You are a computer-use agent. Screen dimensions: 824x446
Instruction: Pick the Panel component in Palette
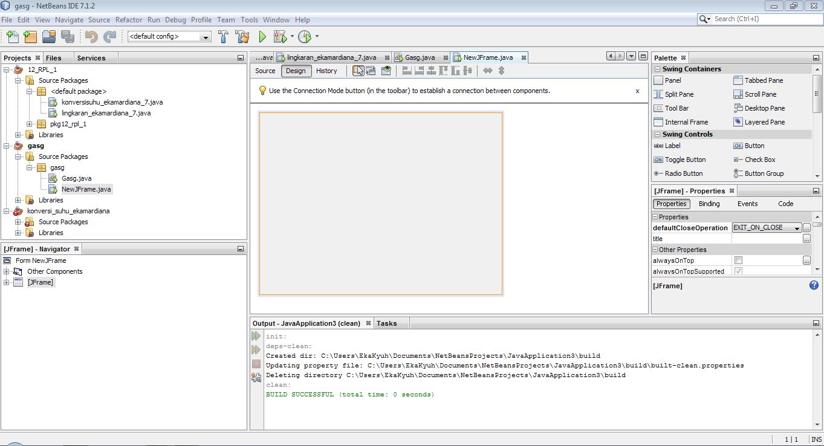pyautogui.click(x=667, y=80)
